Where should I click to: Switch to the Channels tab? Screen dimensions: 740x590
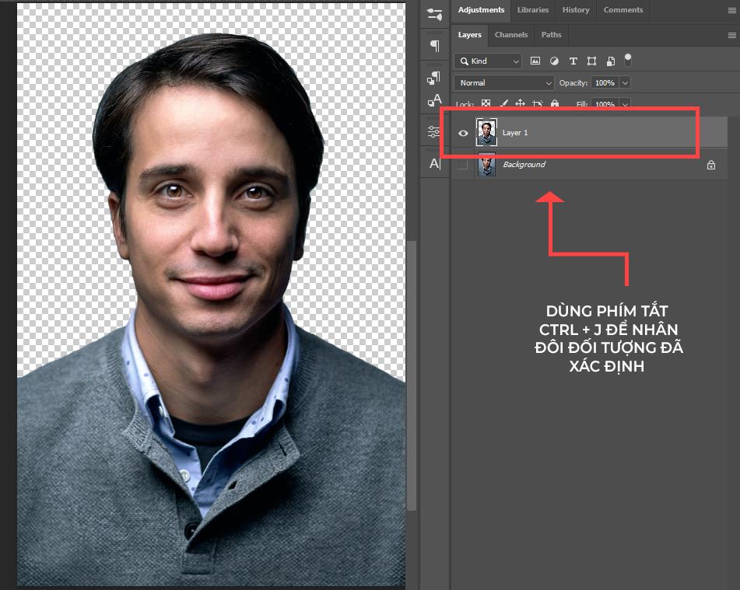pos(511,35)
